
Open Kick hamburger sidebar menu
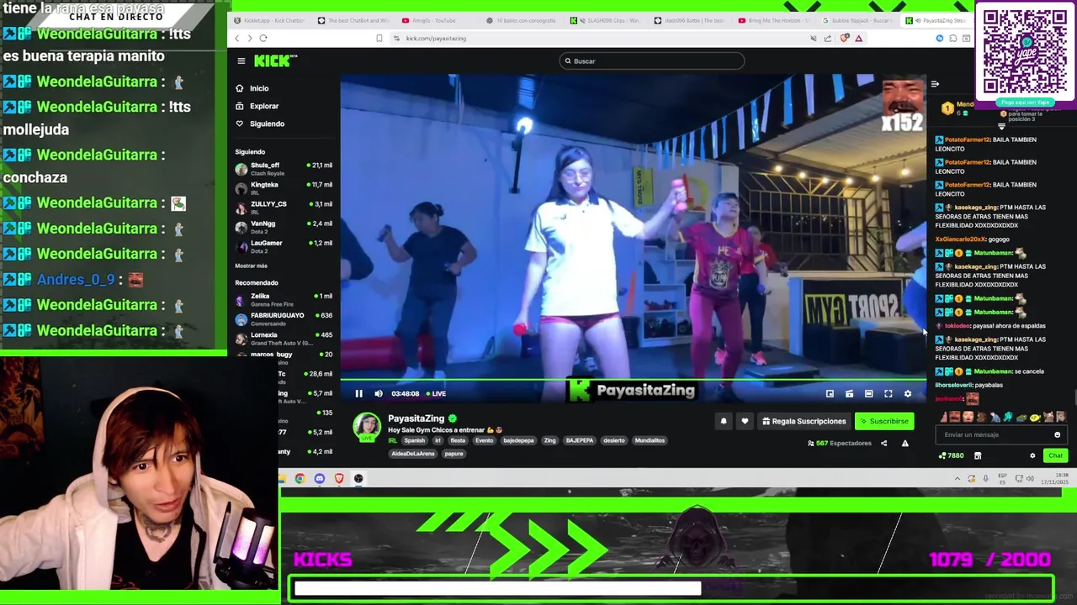point(241,60)
